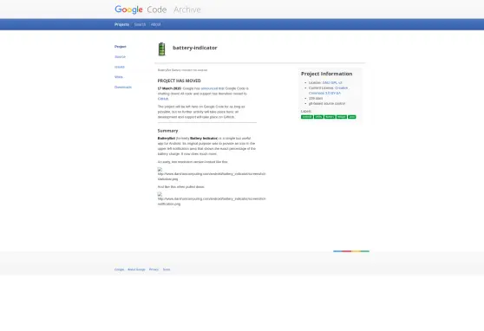Open the Terms footer link
This screenshot has width=484, height=331.
(167, 269)
